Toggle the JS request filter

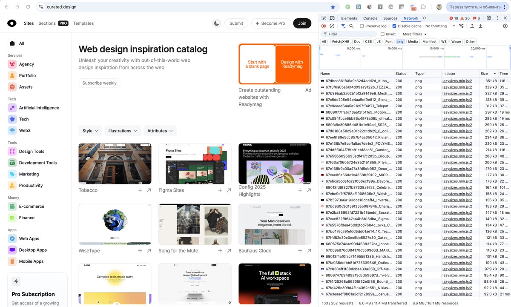tap(378, 42)
